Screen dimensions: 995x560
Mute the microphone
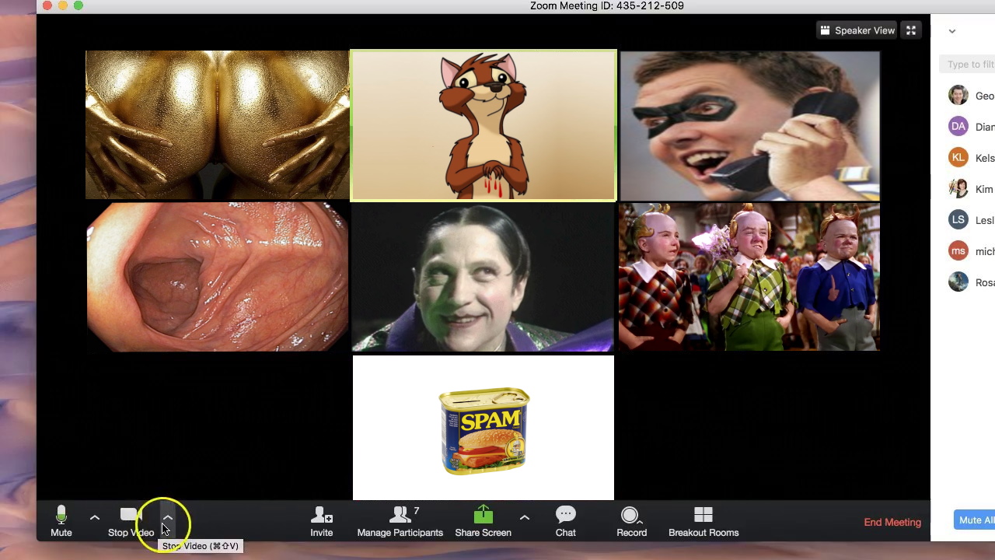coord(61,521)
